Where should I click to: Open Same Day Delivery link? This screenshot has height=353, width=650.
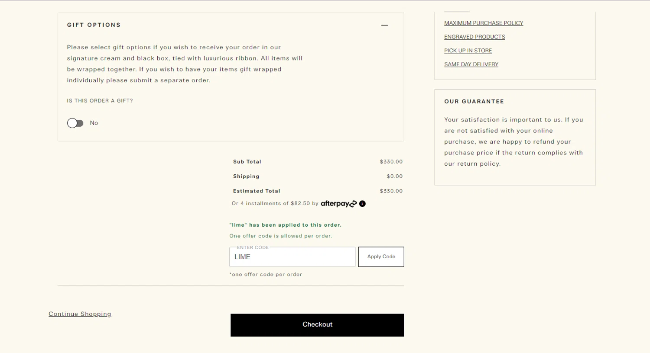point(471,64)
